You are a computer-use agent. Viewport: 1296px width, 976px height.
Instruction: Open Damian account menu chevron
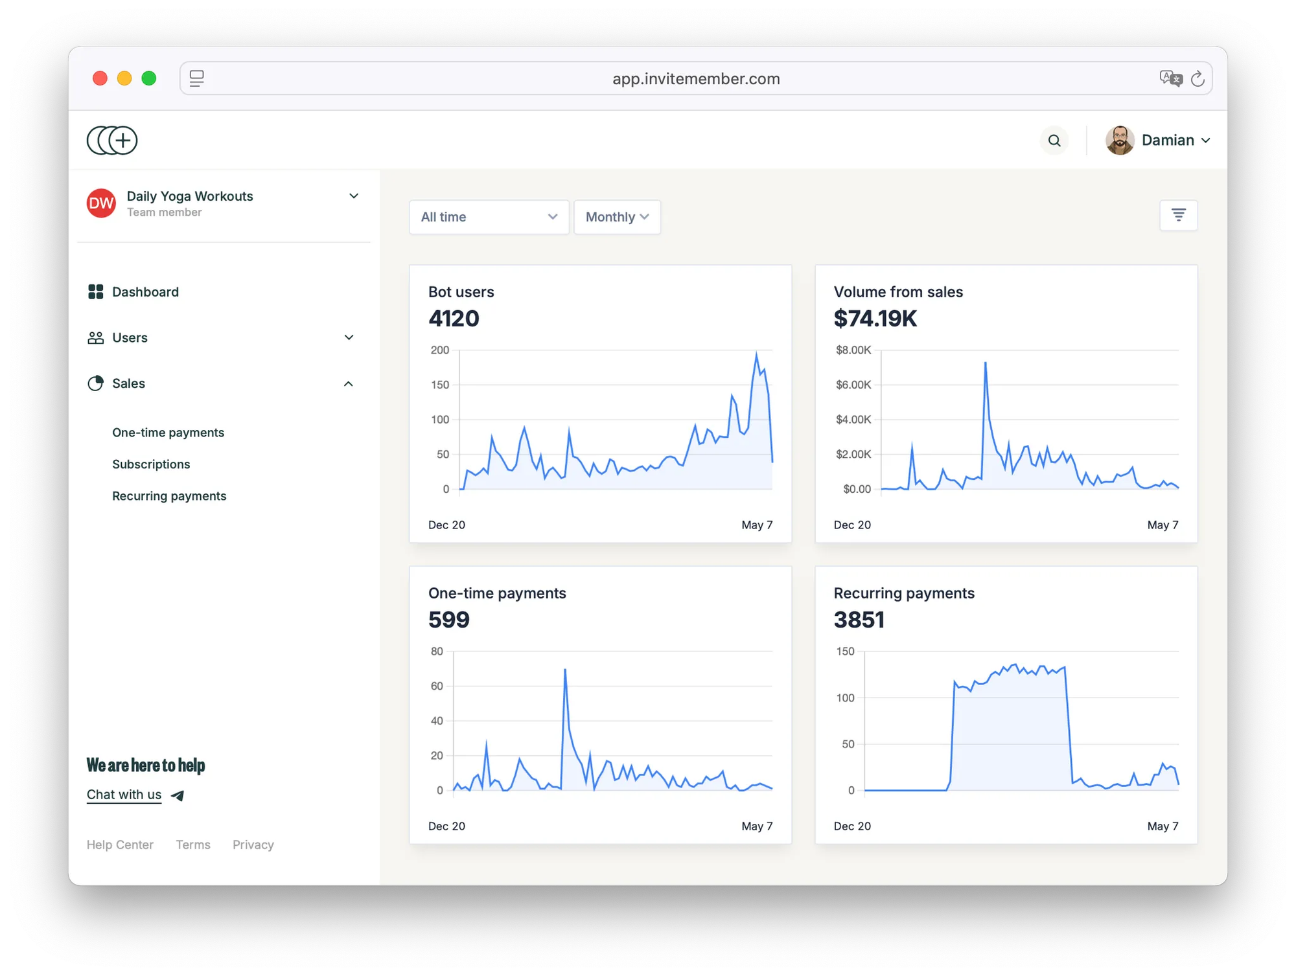pos(1205,141)
